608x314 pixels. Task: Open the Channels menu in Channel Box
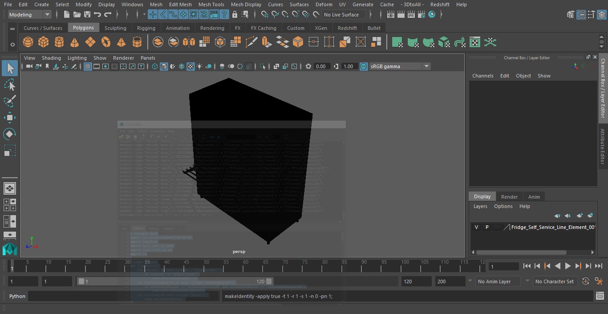(482, 76)
